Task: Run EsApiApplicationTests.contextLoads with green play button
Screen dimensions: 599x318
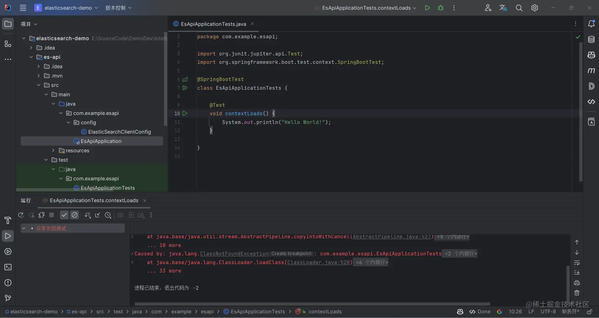Action: [x=427, y=8]
